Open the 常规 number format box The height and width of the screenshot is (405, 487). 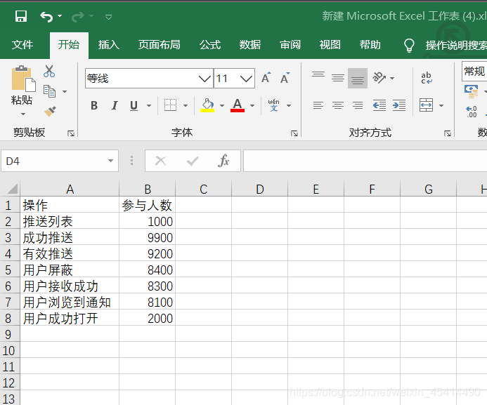(x=474, y=72)
